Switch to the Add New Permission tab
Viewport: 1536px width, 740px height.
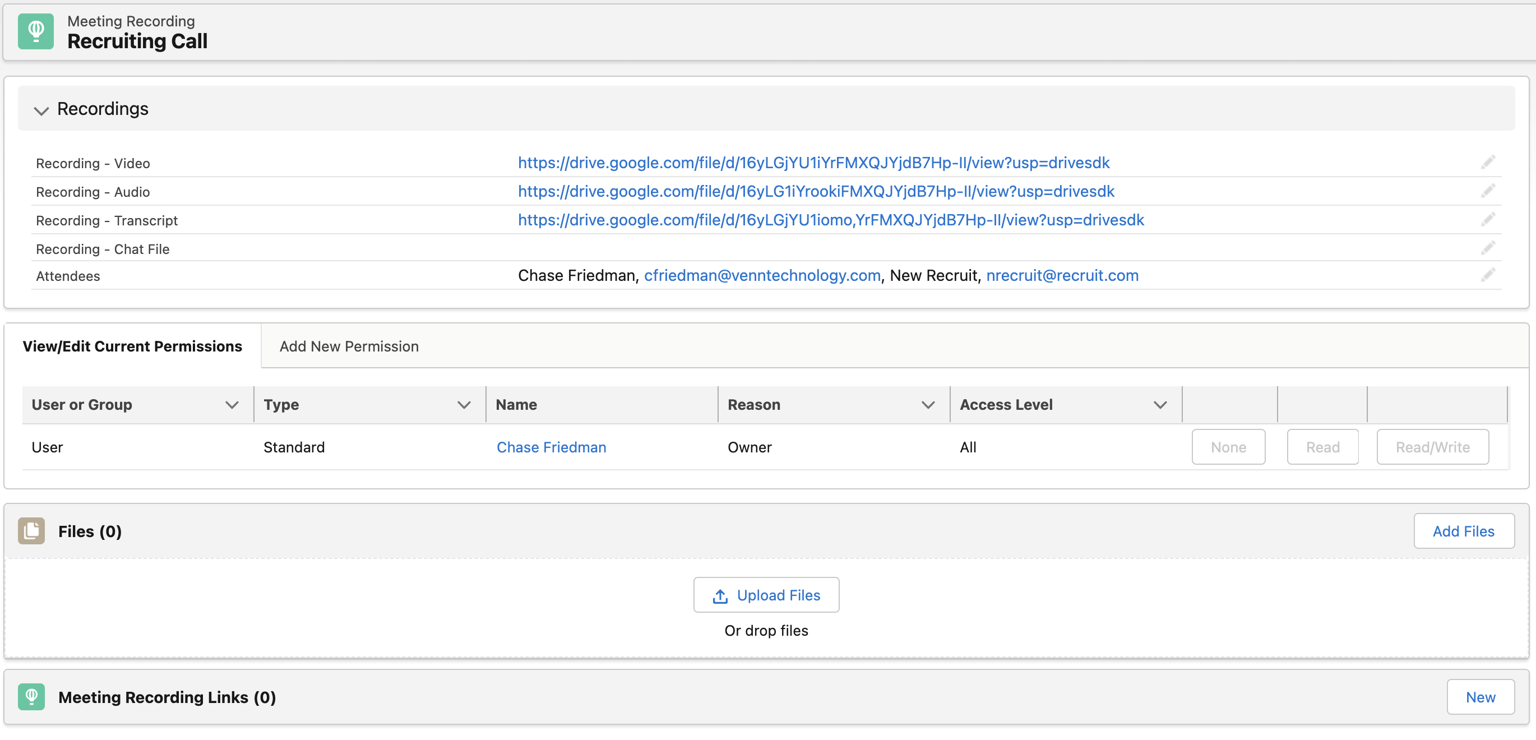coord(349,346)
